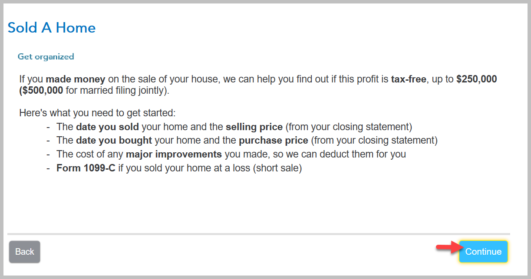Click the bold 'made money' text

[x=76, y=79]
